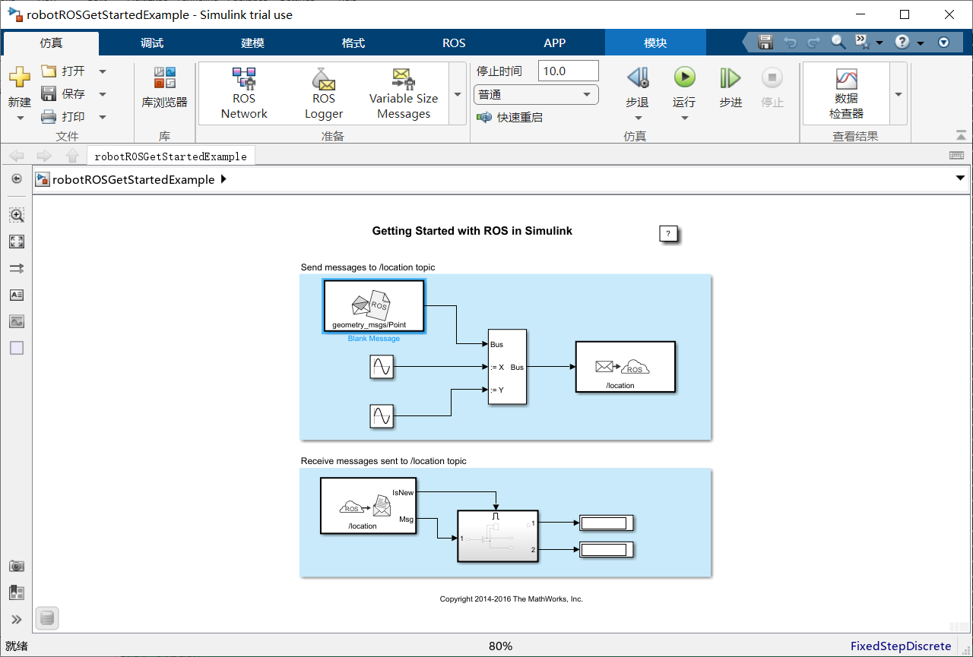Click the FixedStepDiscrete solver link
The height and width of the screenshot is (657, 973).
tap(901, 646)
